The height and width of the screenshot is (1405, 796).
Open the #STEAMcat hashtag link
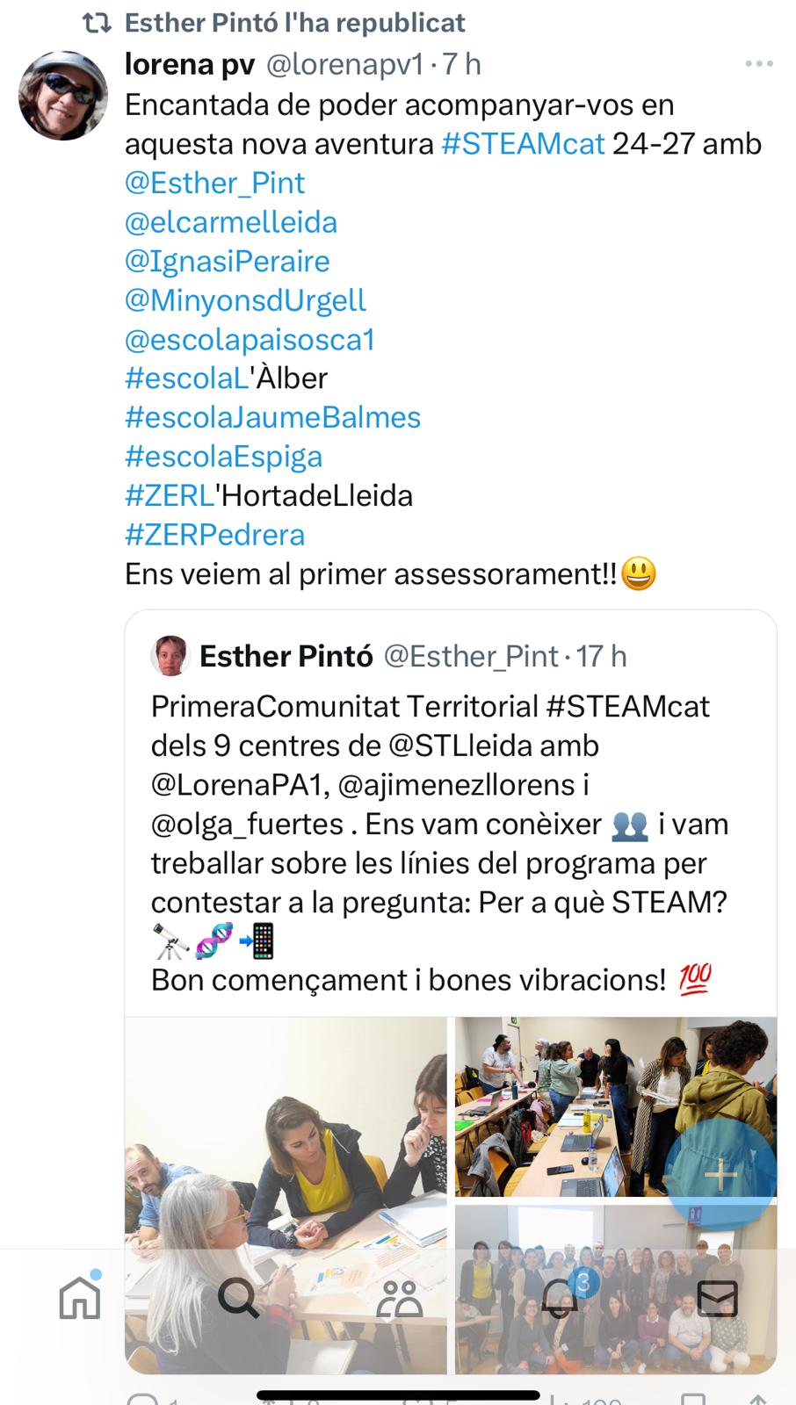click(x=523, y=143)
